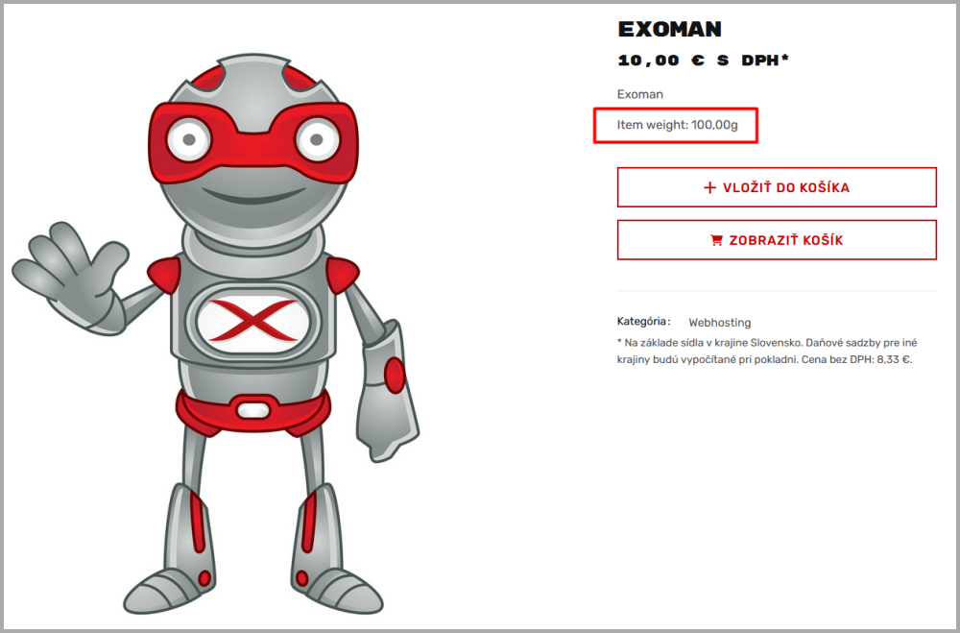Click the robot's red belt buckle

(252, 410)
